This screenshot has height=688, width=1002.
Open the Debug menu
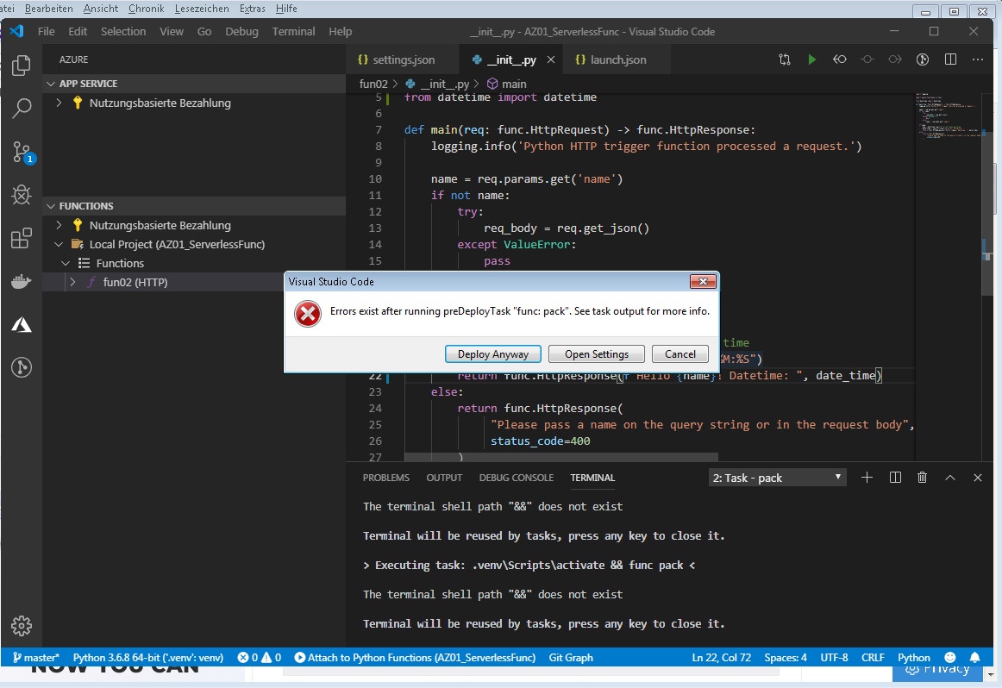(x=241, y=31)
